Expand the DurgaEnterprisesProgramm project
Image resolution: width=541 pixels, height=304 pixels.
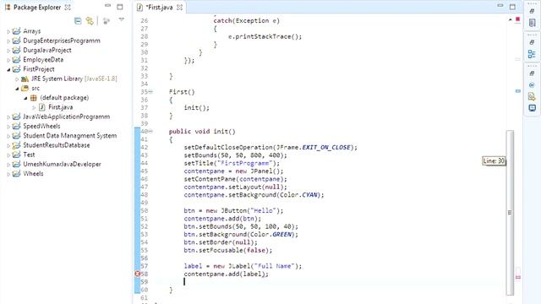8,41
